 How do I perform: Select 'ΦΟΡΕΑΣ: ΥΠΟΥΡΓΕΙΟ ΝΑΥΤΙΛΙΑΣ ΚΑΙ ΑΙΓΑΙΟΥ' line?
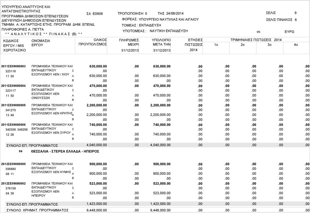[160, 19]
